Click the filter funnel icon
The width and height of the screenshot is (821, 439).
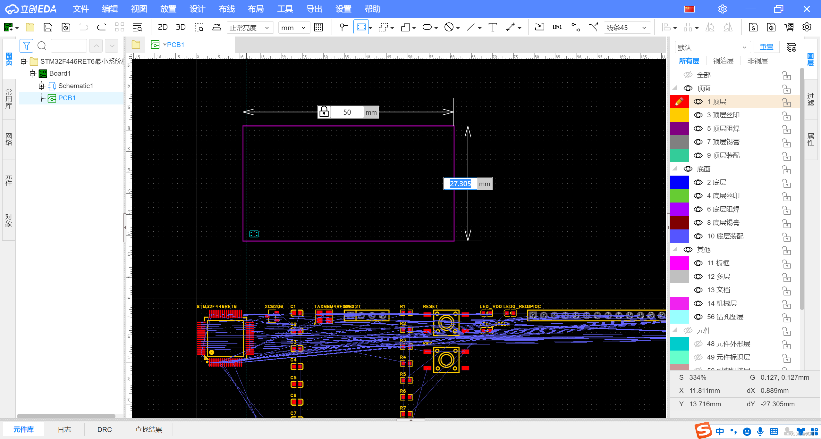pyautogui.click(x=26, y=46)
